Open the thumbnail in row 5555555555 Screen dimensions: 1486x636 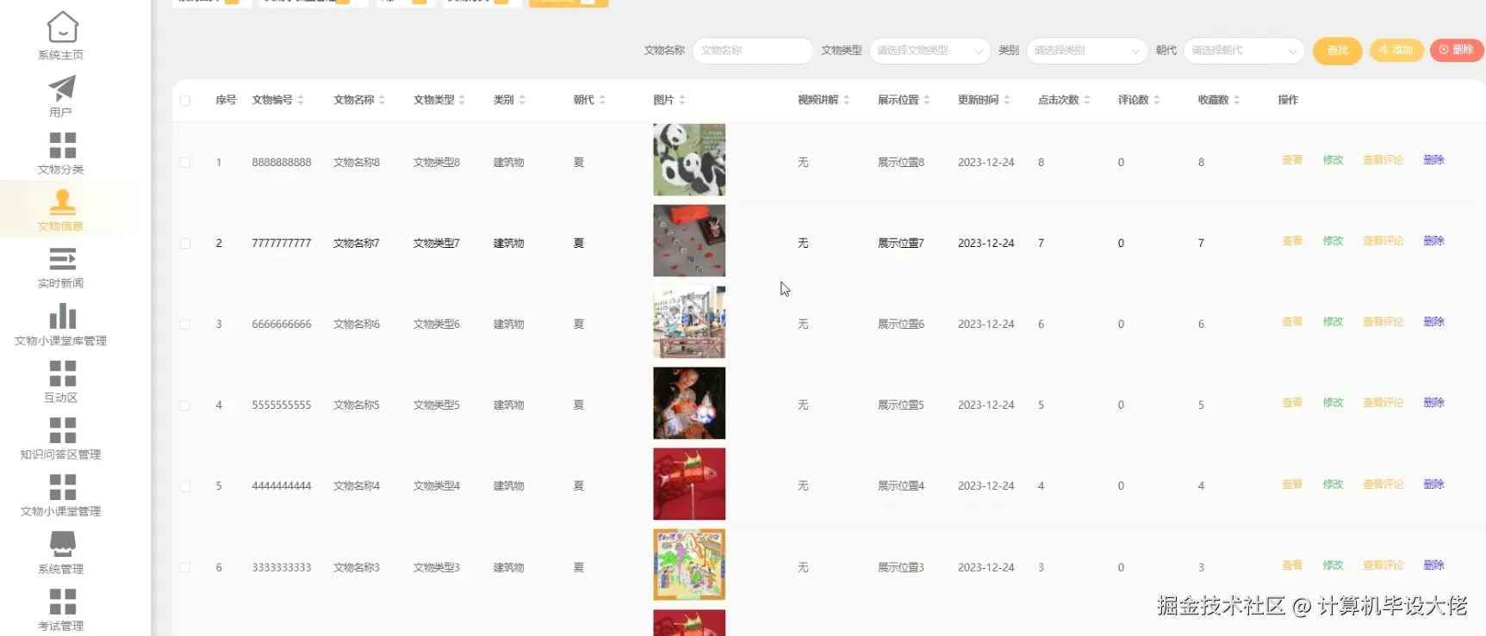(689, 403)
